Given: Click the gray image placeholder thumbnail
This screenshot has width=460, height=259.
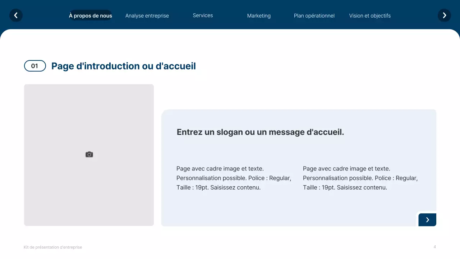Looking at the screenshot, I should point(89,155).
